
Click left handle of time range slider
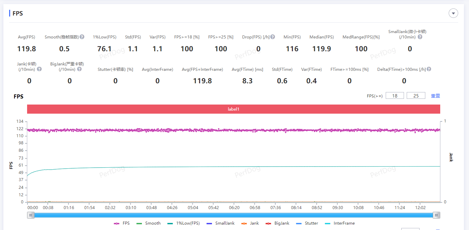(31, 215)
